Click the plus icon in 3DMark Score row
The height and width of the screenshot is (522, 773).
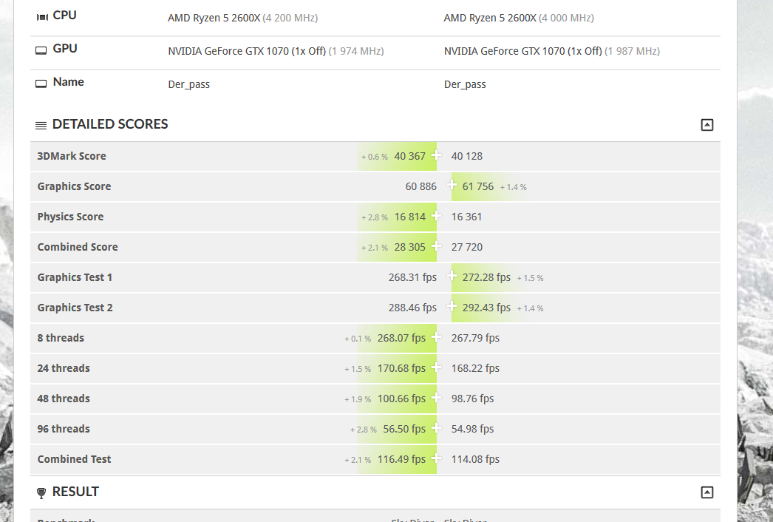436,155
